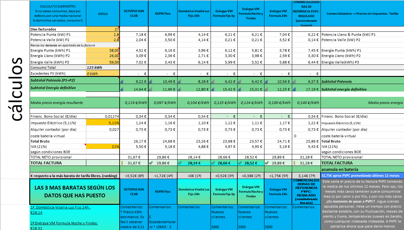Click the 'LAS 3 MAS BARATAS' heading cell
404x230 pixels.
point(74,192)
